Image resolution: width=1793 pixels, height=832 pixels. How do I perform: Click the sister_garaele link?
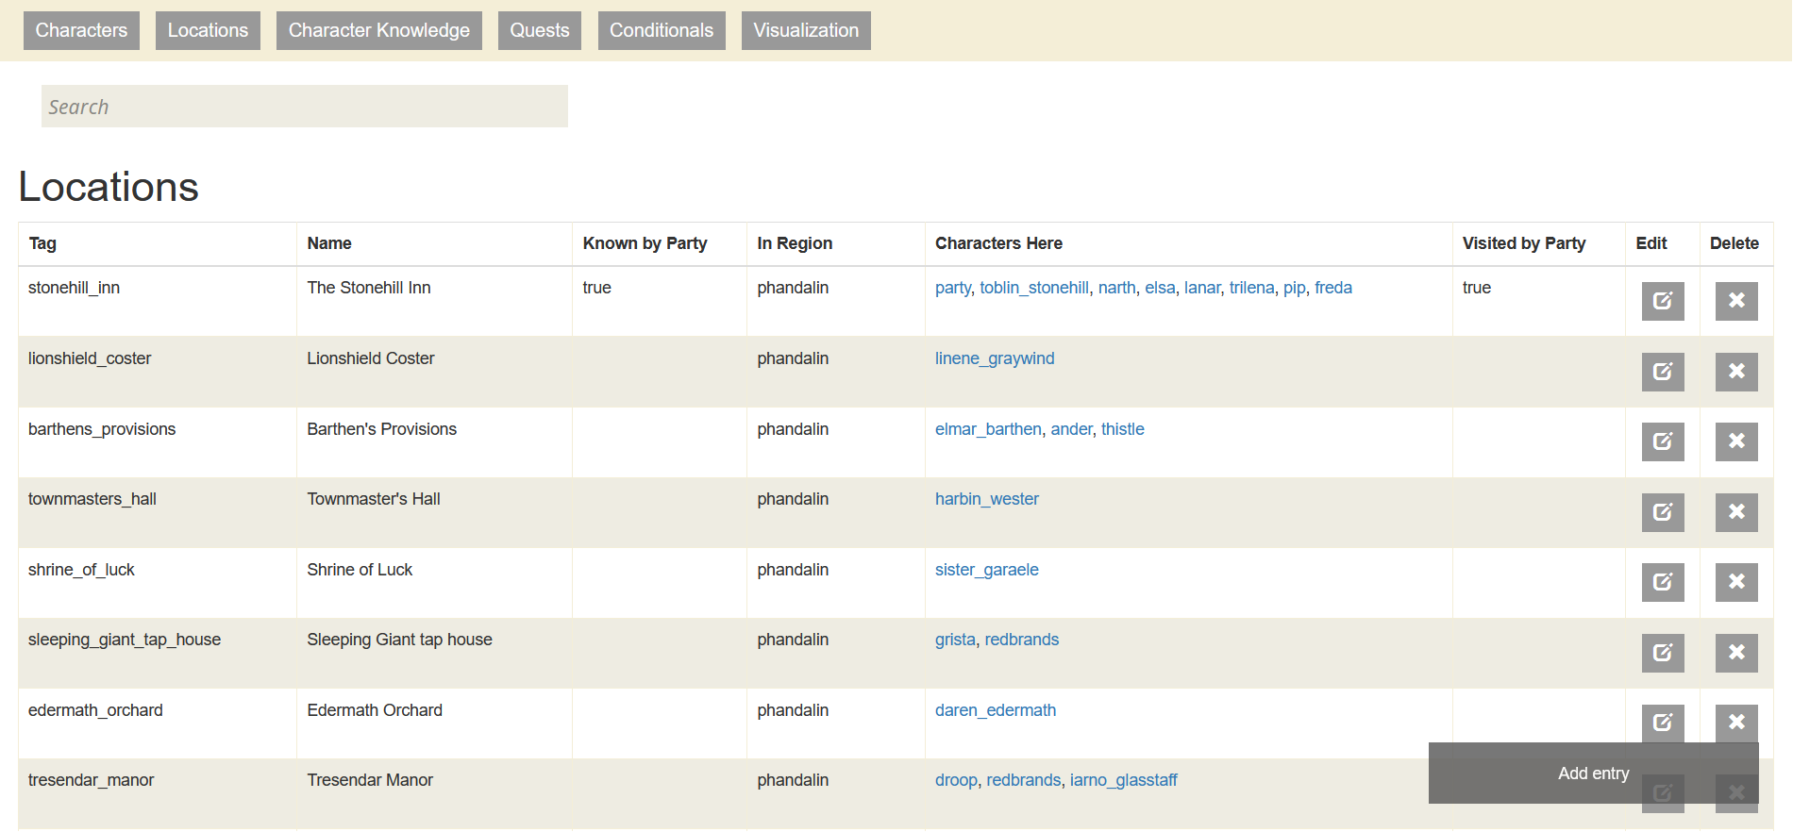coord(987,570)
